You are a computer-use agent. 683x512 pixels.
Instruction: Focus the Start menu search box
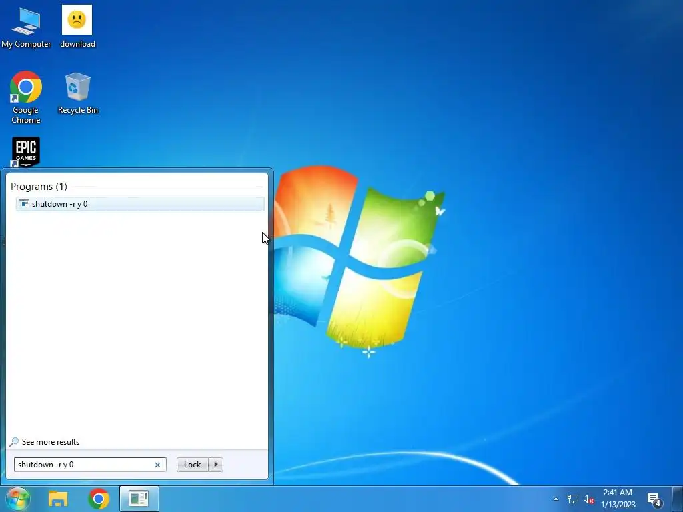90,465
